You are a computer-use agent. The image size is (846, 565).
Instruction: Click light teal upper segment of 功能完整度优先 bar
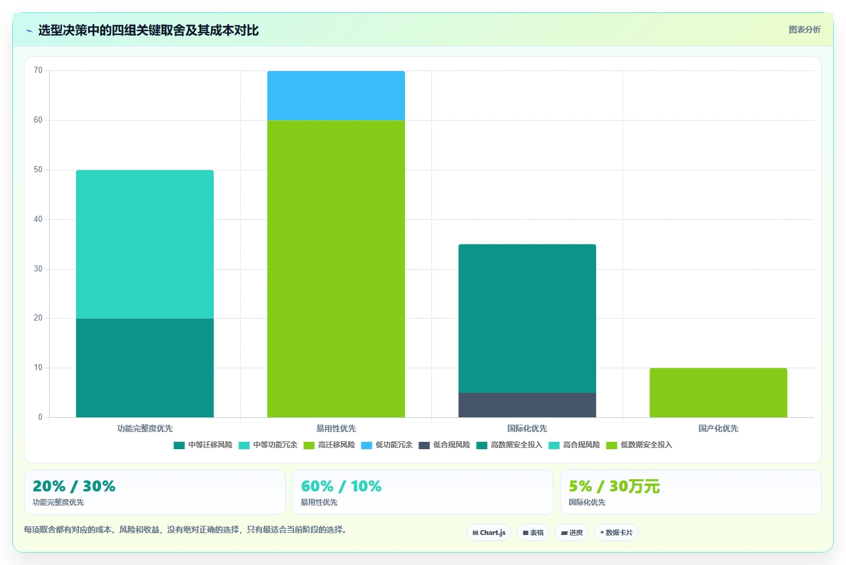click(145, 244)
